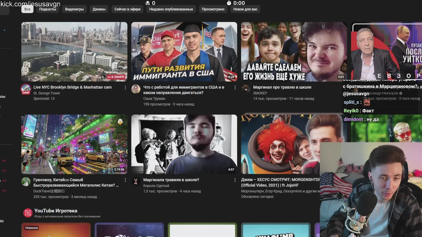Open the Король Одетый channel avatar
The width and height of the screenshot is (422, 237).
[x=136, y=181]
